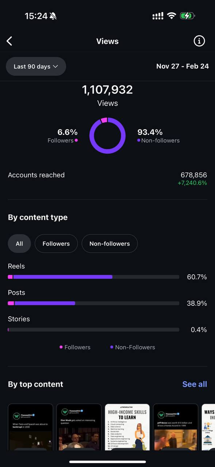The height and width of the screenshot is (467, 215).
Task: Open the Last 90 days dropdown
Action: pyautogui.click(x=36, y=66)
